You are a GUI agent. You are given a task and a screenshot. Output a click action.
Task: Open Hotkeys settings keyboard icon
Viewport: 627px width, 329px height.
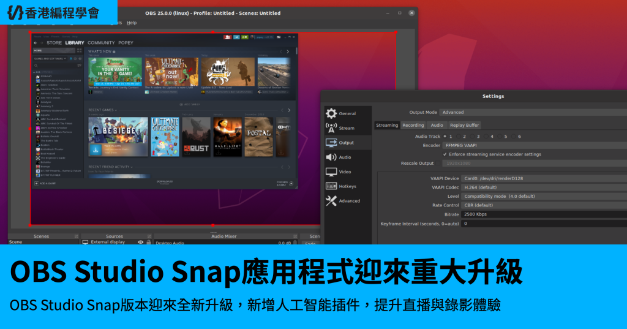(x=331, y=186)
